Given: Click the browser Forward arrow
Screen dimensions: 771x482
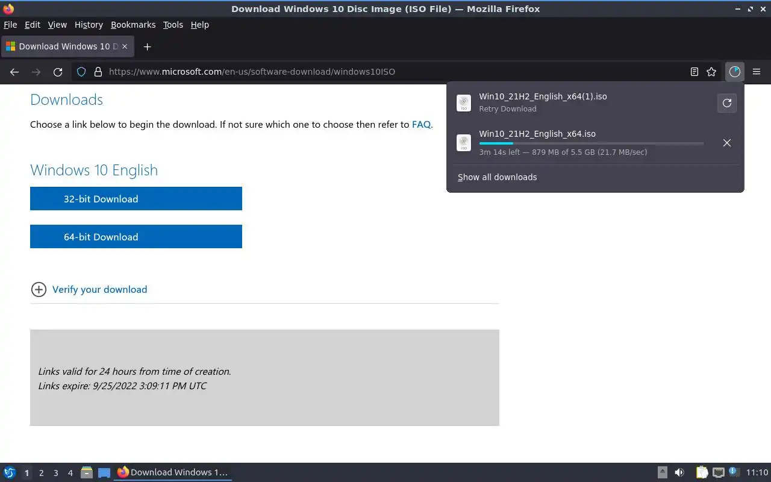Looking at the screenshot, I should pyautogui.click(x=36, y=72).
